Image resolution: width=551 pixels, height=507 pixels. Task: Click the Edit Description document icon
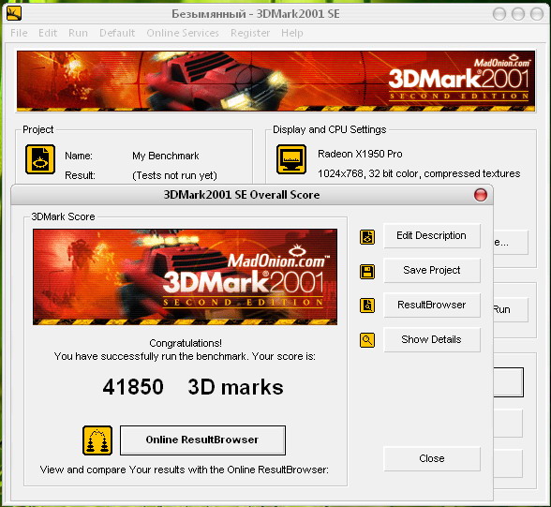(367, 237)
